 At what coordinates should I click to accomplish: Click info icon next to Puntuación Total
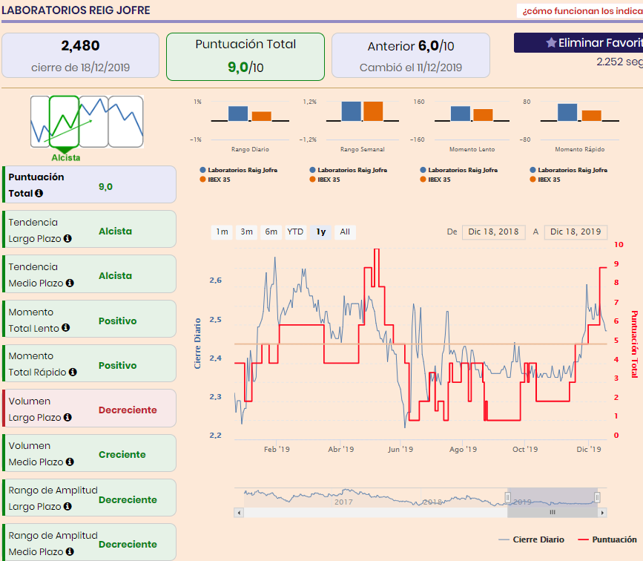pos(39,193)
